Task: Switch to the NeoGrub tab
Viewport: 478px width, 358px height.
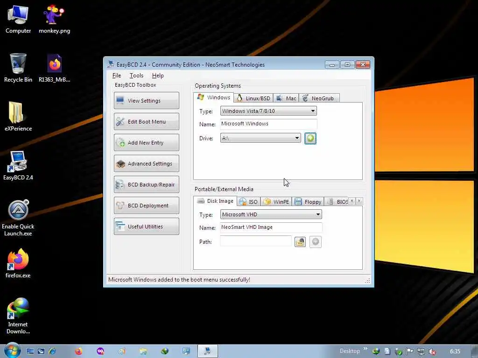Action: tap(319, 98)
